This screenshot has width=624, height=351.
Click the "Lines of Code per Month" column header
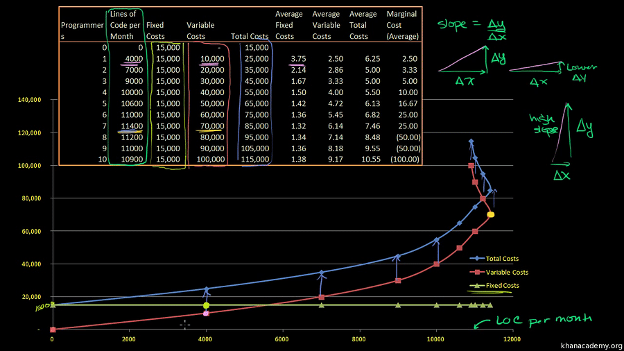[x=125, y=25]
